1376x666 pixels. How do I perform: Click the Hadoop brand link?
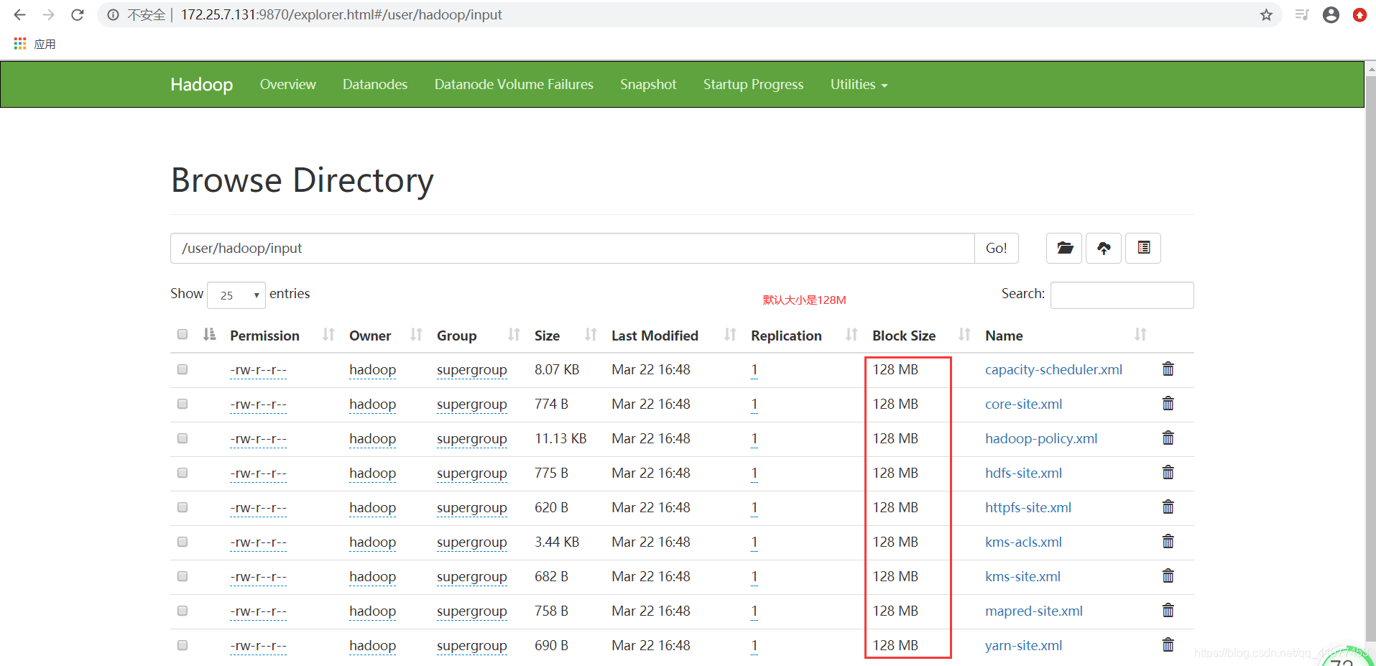[201, 84]
